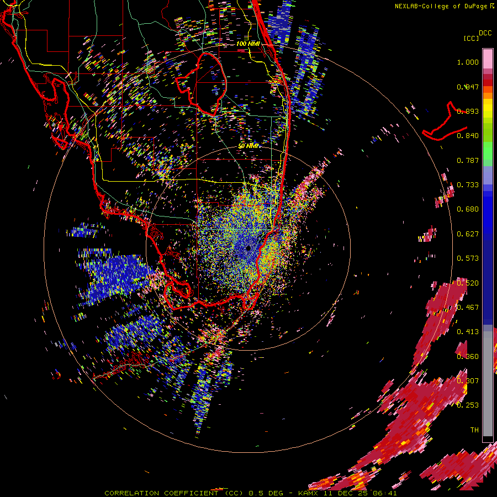This screenshot has height=497, width=497.
Task: Pick the lavender swatch in color scale
Action: tap(488, 175)
